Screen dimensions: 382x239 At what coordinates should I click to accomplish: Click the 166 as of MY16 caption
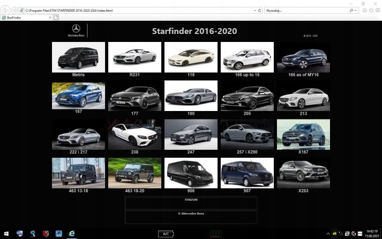pos(303,75)
